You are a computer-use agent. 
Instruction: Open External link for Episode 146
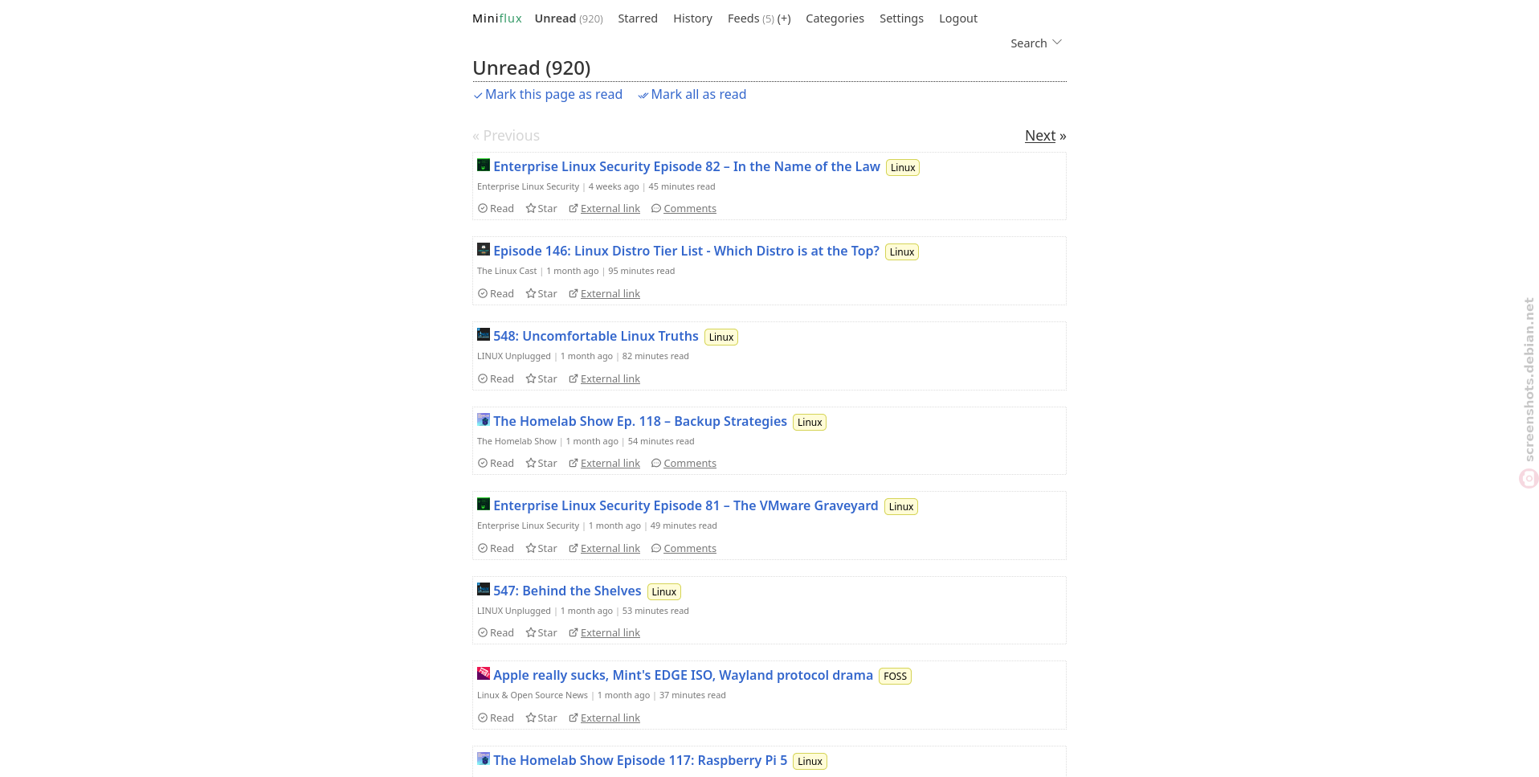tap(605, 294)
